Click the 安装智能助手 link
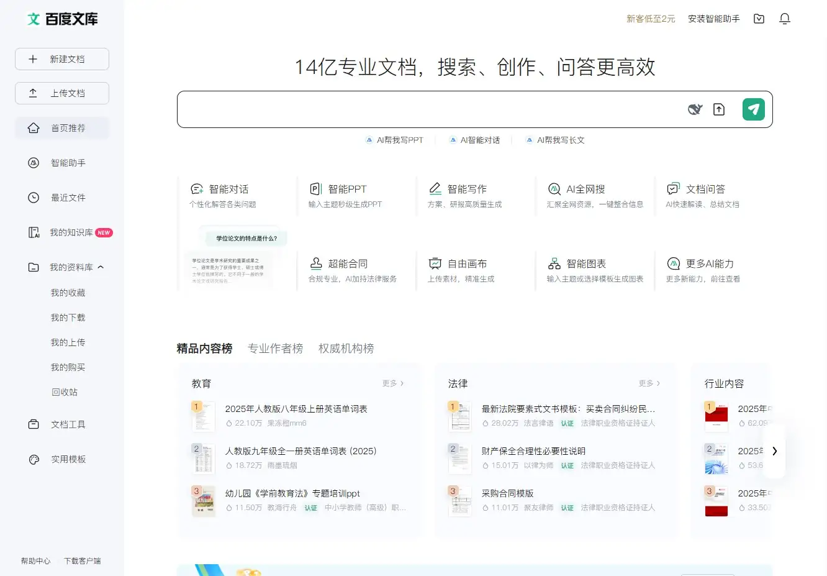The width and height of the screenshot is (827, 576). (x=713, y=19)
